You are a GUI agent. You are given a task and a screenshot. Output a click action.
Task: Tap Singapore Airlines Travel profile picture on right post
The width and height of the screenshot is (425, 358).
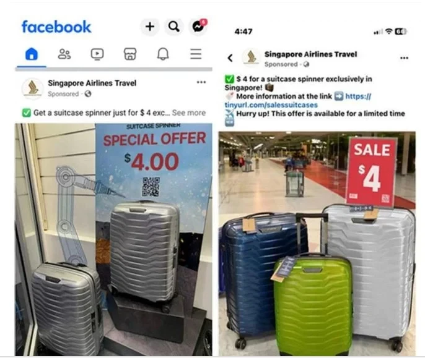tap(251, 58)
